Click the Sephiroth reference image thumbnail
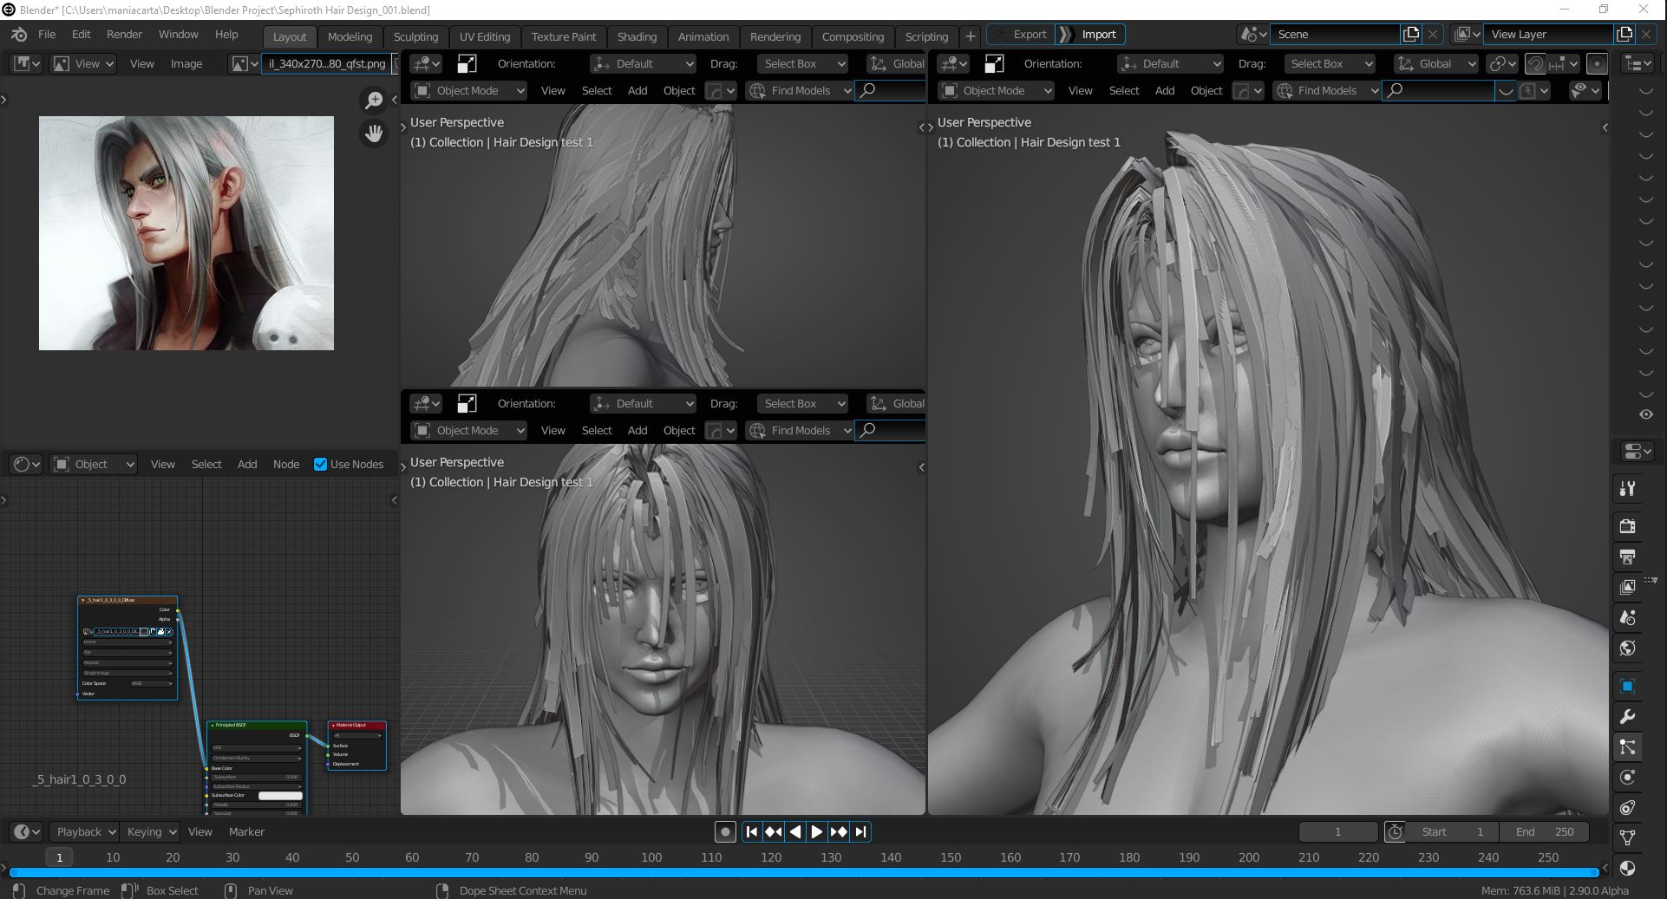Viewport: 1667px width, 899px height. tap(186, 233)
